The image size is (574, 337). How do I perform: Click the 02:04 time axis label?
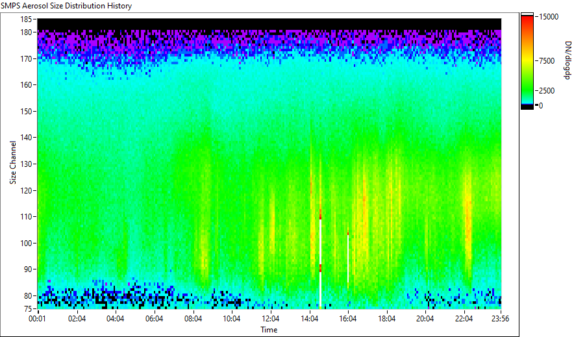77,319
